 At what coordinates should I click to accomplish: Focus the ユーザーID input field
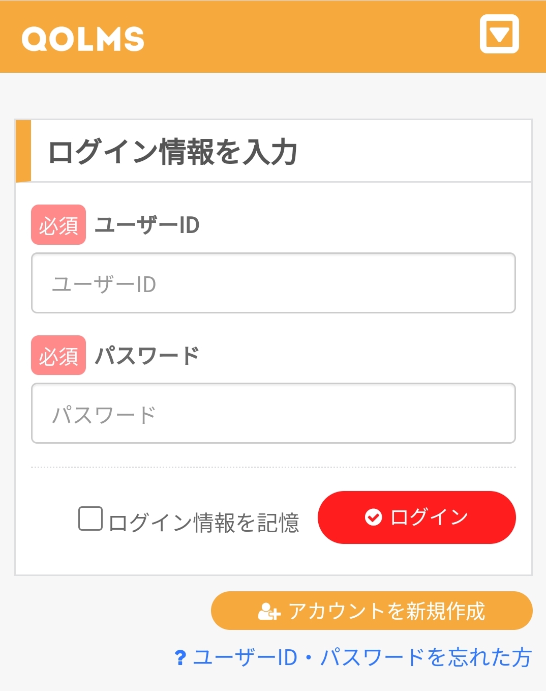pyautogui.click(x=274, y=283)
